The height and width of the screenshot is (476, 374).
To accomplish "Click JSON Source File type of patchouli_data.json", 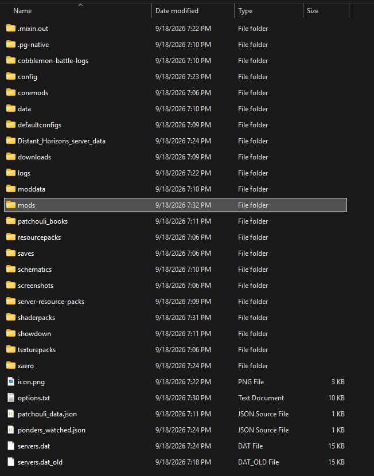I will tap(263, 413).
